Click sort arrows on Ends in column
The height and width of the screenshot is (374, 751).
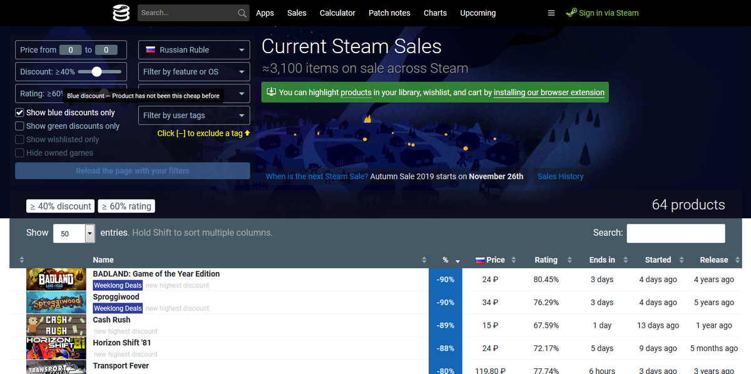click(626, 260)
